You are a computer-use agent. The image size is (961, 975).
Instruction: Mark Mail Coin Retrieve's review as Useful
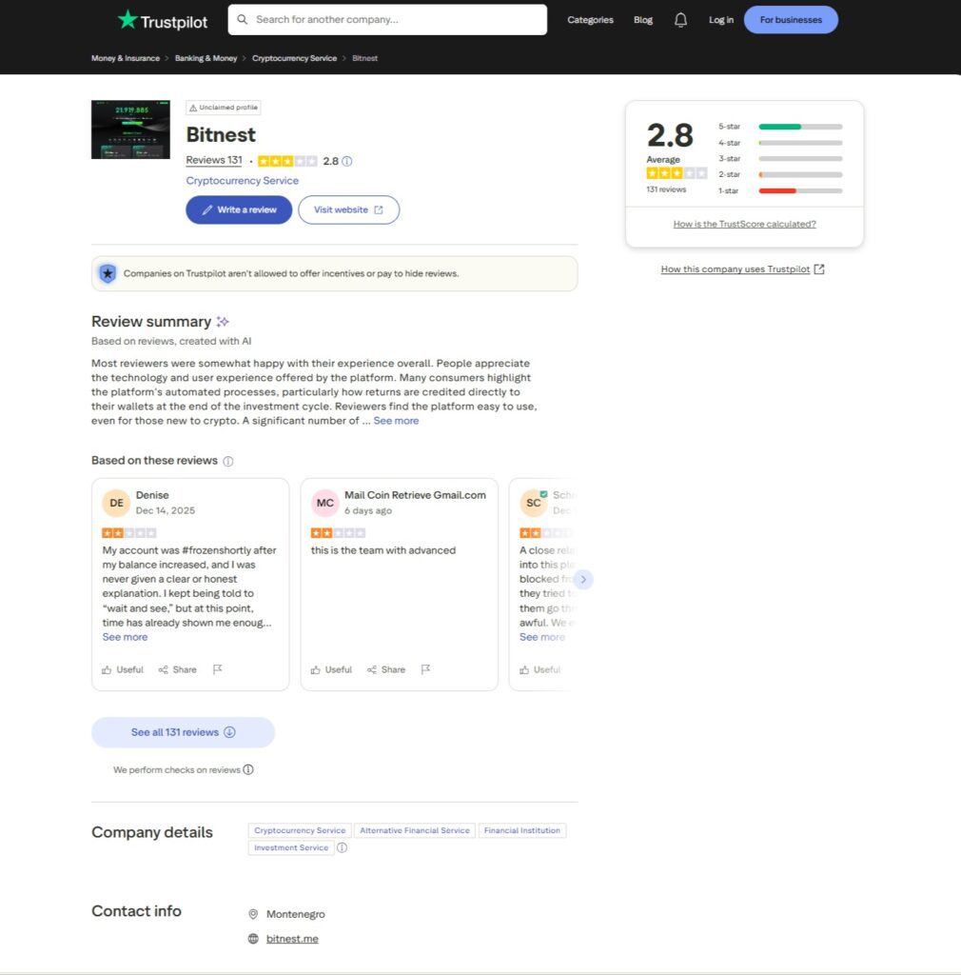click(x=331, y=669)
